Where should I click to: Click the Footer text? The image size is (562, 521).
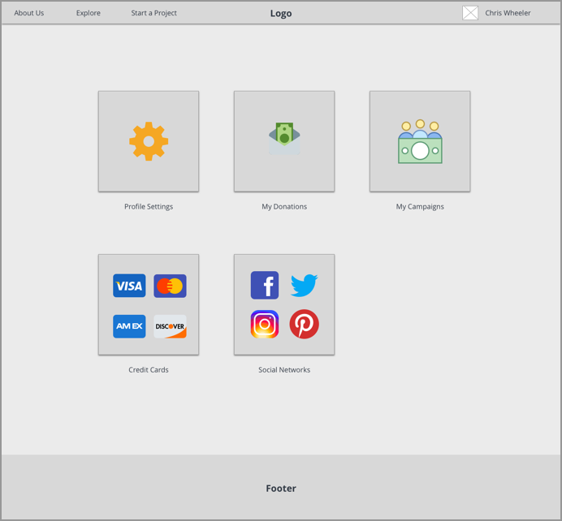pos(281,488)
